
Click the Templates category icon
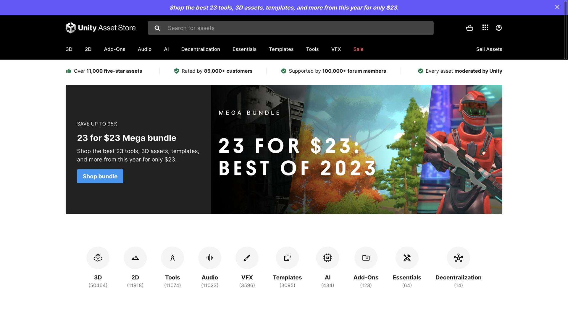287,258
